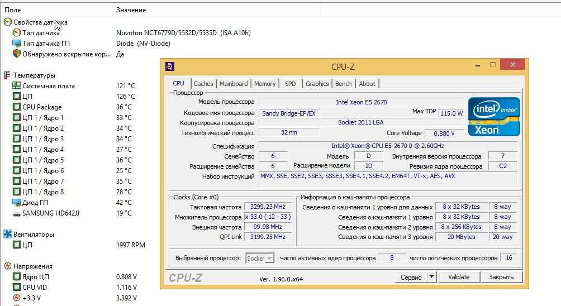Click the fan icon next to Вентиляторы
Screen dimensions: 561x306
point(7,234)
